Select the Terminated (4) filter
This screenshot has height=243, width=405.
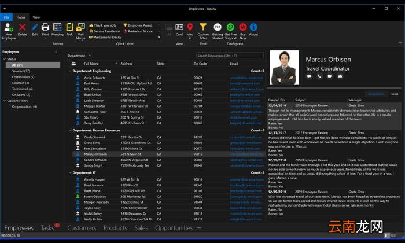coord(23,89)
